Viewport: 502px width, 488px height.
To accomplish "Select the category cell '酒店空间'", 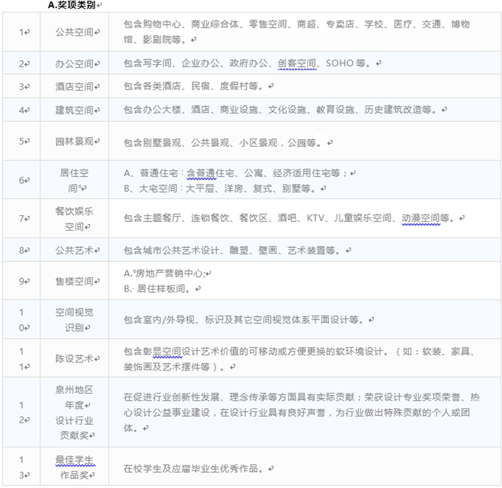I will coord(74,87).
